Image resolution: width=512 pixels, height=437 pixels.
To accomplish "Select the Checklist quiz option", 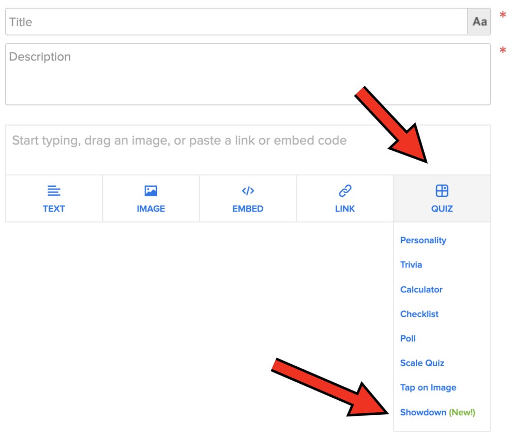I will pyautogui.click(x=419, y=314).
